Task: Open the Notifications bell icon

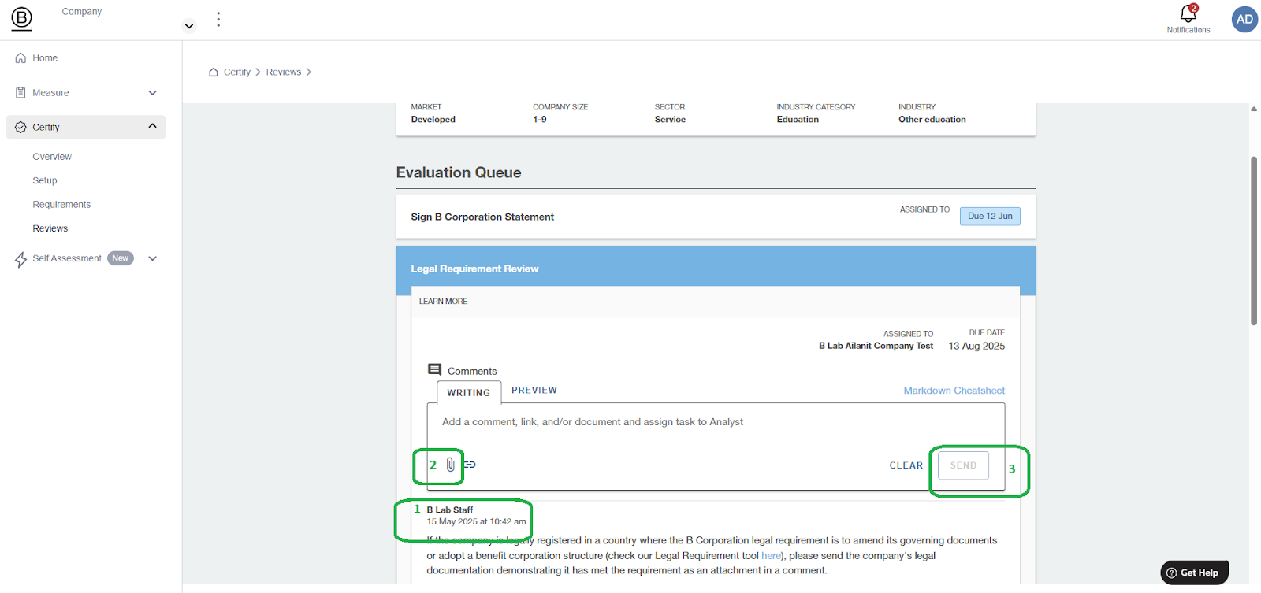Action: point(1188,13)
